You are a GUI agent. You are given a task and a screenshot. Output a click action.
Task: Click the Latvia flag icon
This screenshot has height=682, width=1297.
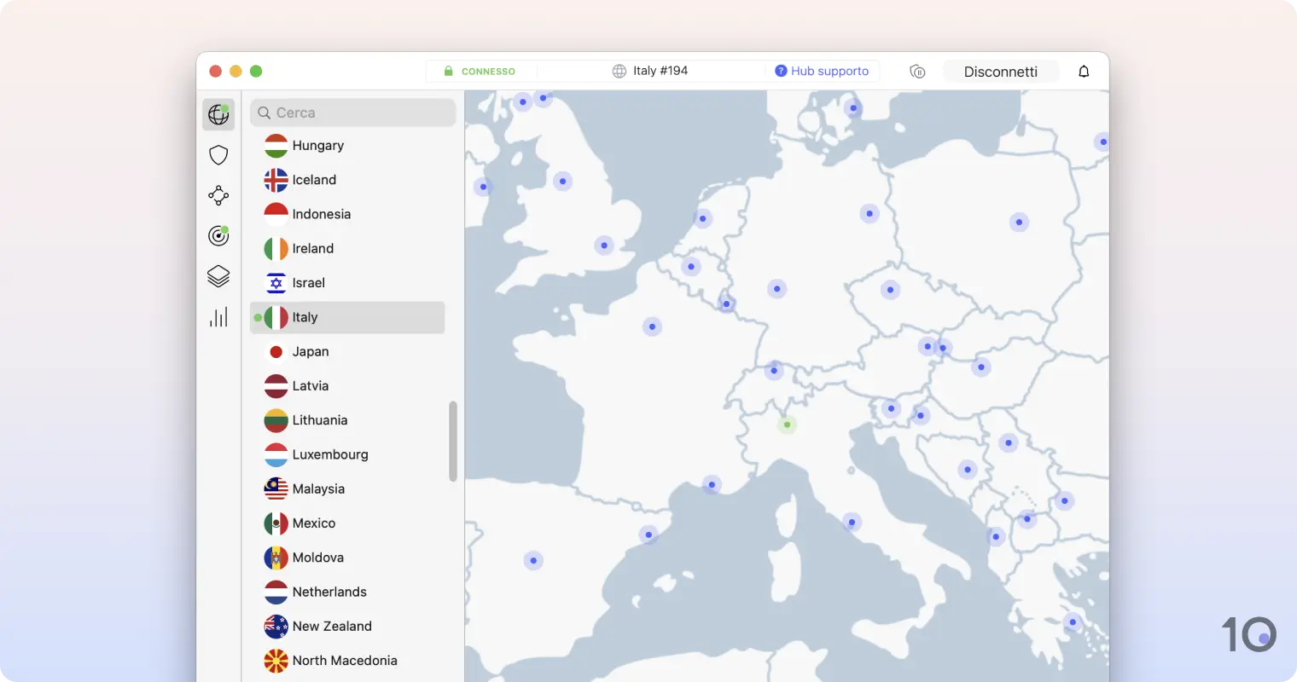click(x=276, y=386)
